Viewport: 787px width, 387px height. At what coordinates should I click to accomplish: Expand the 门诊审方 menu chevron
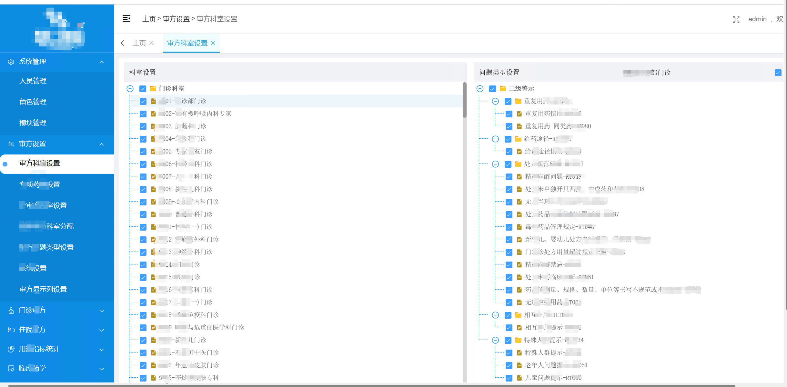point(102,311)
